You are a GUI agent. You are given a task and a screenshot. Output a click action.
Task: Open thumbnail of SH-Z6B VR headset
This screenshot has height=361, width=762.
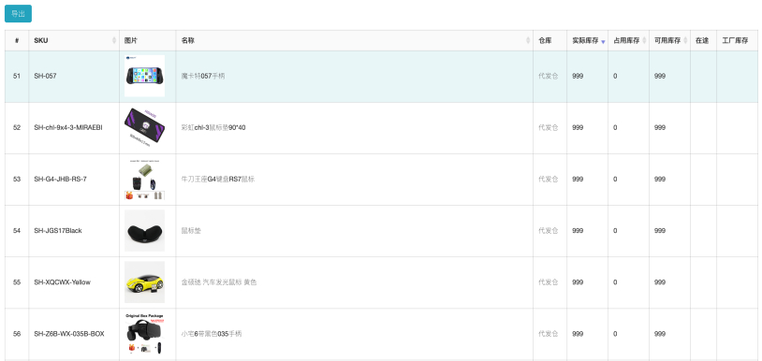[144, 334]
